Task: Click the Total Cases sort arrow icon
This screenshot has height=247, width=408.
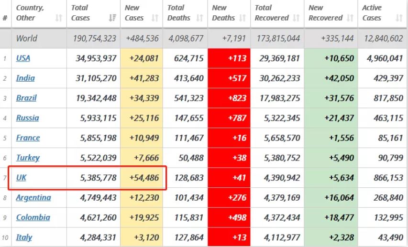Action: [112, 18]
